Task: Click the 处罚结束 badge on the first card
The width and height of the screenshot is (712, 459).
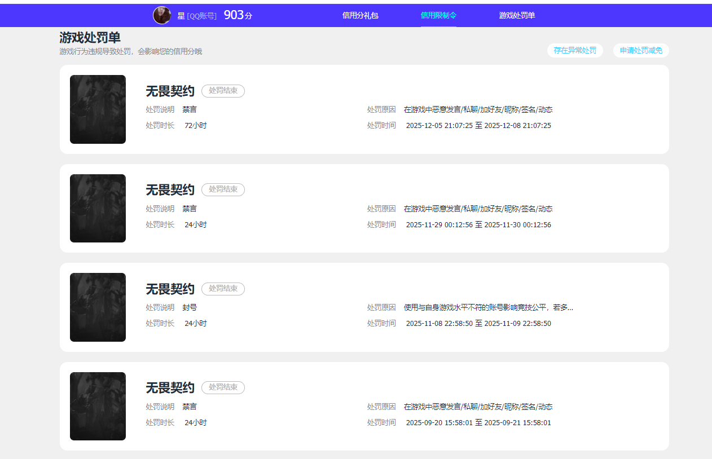Action: (223, 91)
